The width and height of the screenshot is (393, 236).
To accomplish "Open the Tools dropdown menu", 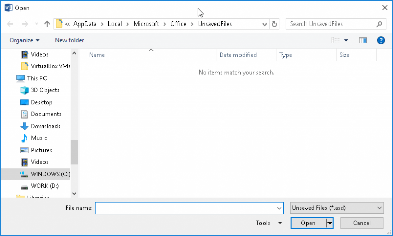I will [269, 223].
